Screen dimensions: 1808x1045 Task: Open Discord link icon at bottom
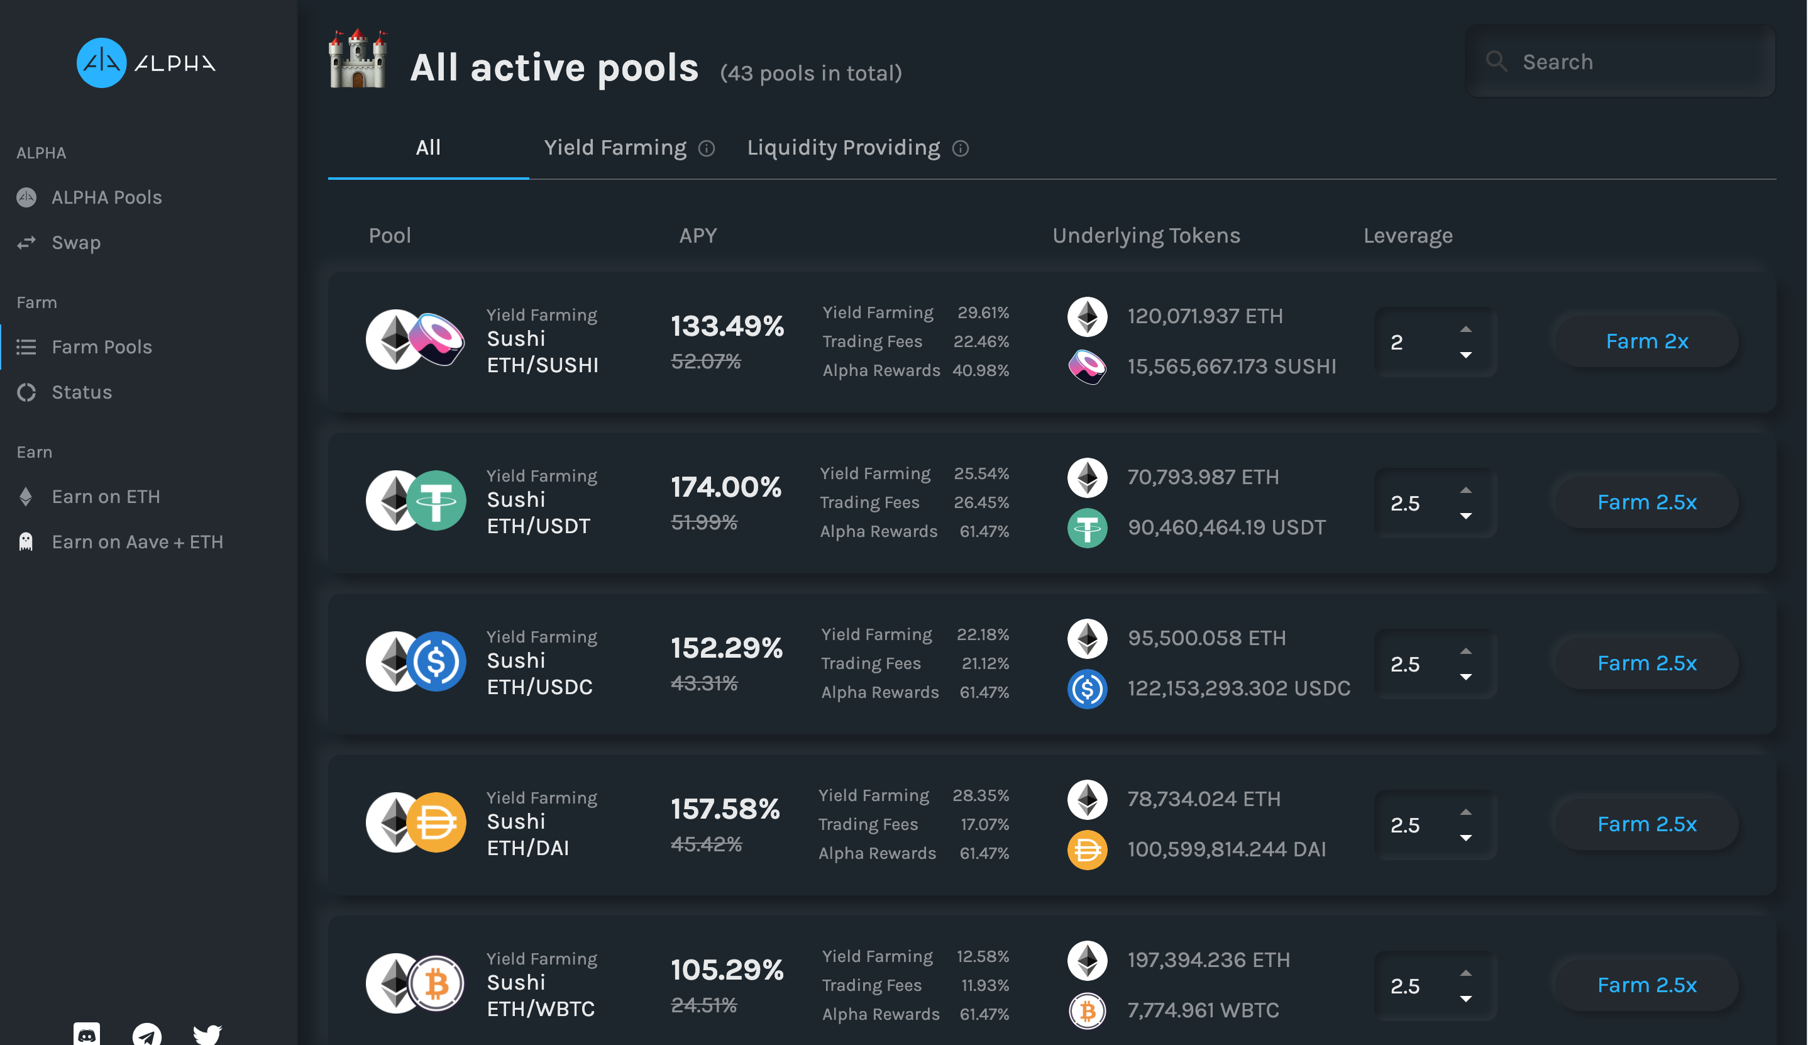click(87, 1034)
